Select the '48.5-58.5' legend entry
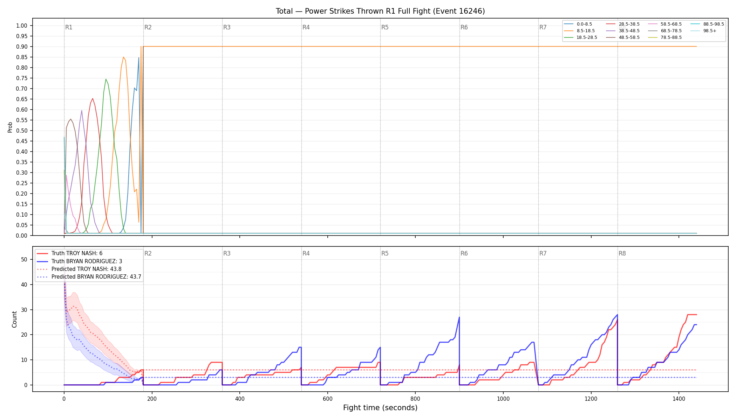The image size is (736, 420). tap(623, 37)
